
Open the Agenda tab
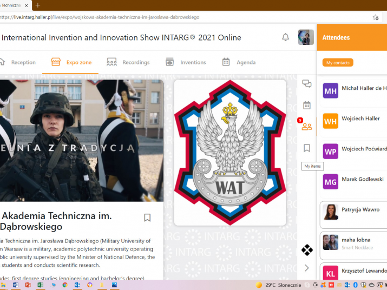coord(239,62)
